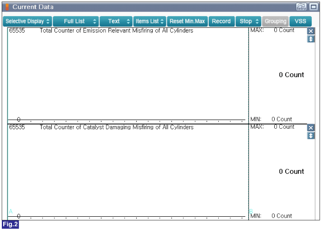Click the current 0 Count of Emission graph
This screenshot has height=230, width=321.
tap(291, 75)
